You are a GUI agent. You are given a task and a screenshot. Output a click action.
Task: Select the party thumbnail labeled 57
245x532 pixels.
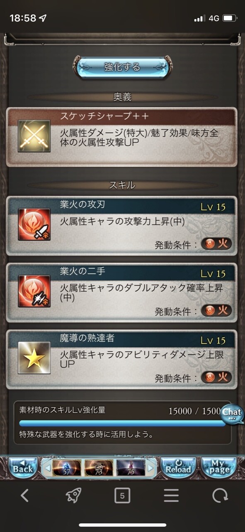pyautogui.click(x=67, y=468)
